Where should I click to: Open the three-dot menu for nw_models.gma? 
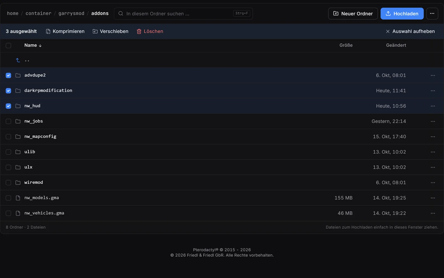433,198
